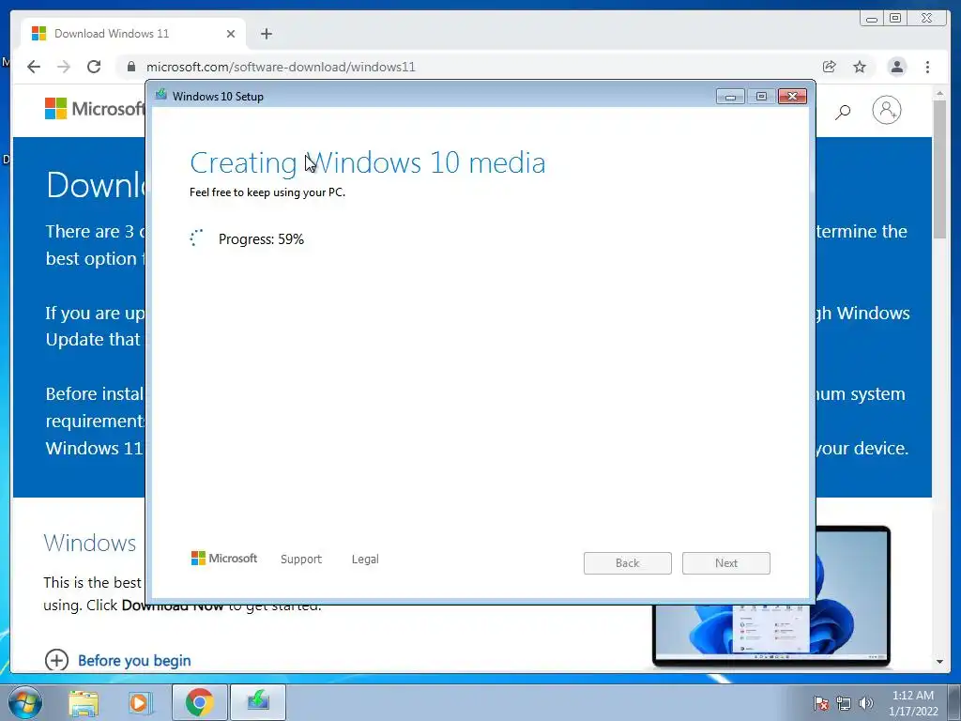
Task: Click the Microsoft logo in Setup footer
Action: point(224,558)
